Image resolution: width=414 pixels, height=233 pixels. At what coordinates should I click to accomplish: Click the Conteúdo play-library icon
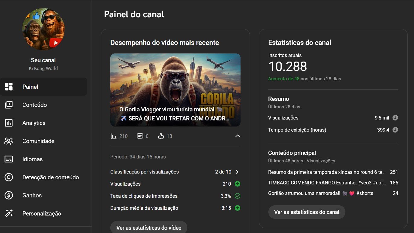(9, 105)
